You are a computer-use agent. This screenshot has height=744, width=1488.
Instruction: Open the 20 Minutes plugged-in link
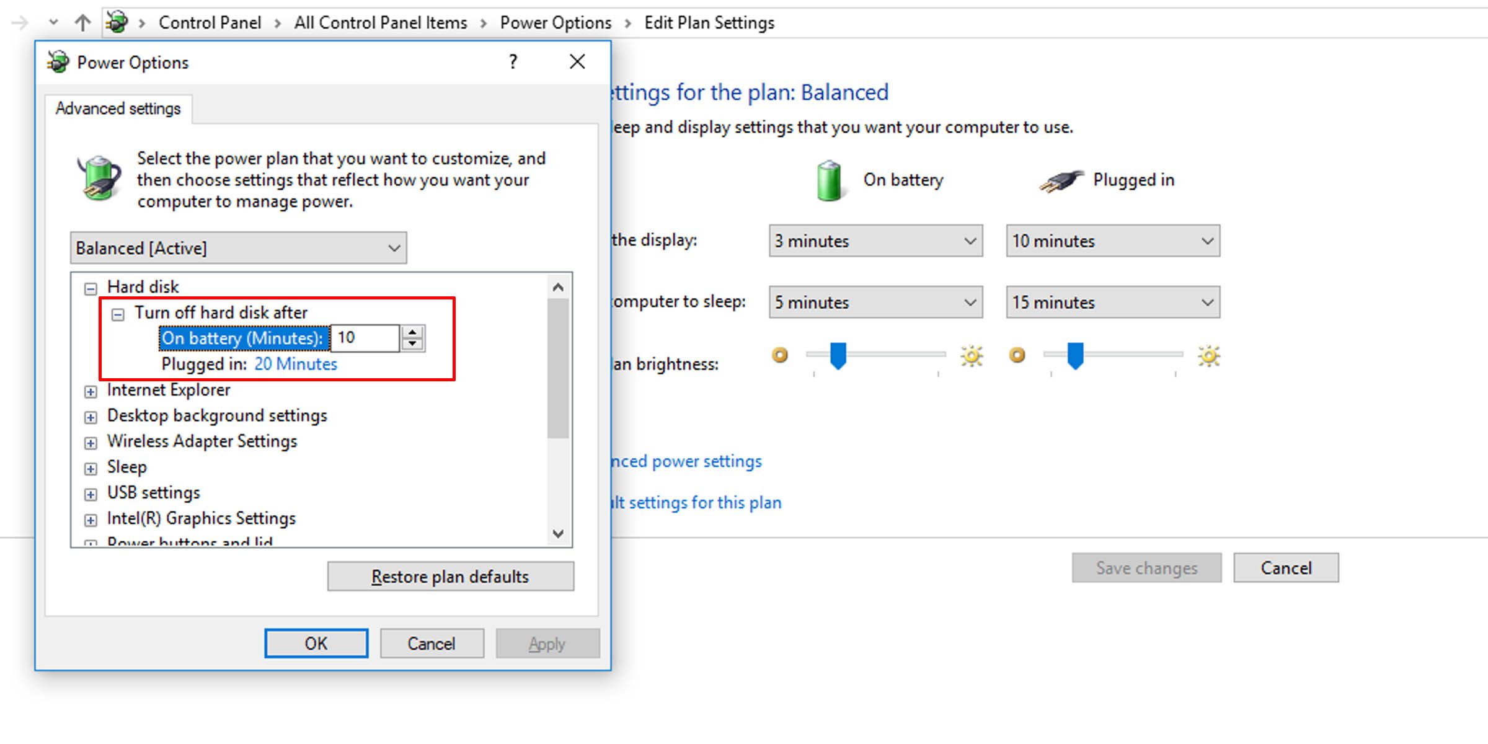(296, 364)
